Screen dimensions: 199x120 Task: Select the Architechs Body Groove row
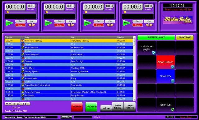pyautogui.click(x=69, y=95)
